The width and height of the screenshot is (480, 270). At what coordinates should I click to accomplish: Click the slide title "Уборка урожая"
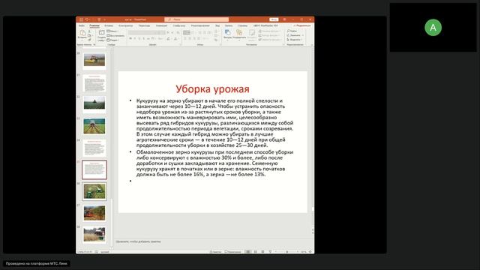click(x=212, y=89)
